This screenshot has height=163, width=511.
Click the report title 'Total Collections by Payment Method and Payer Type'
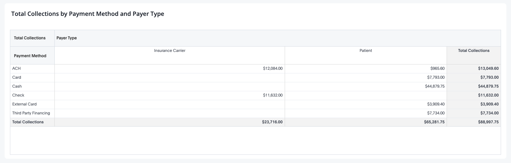(88, 14)
